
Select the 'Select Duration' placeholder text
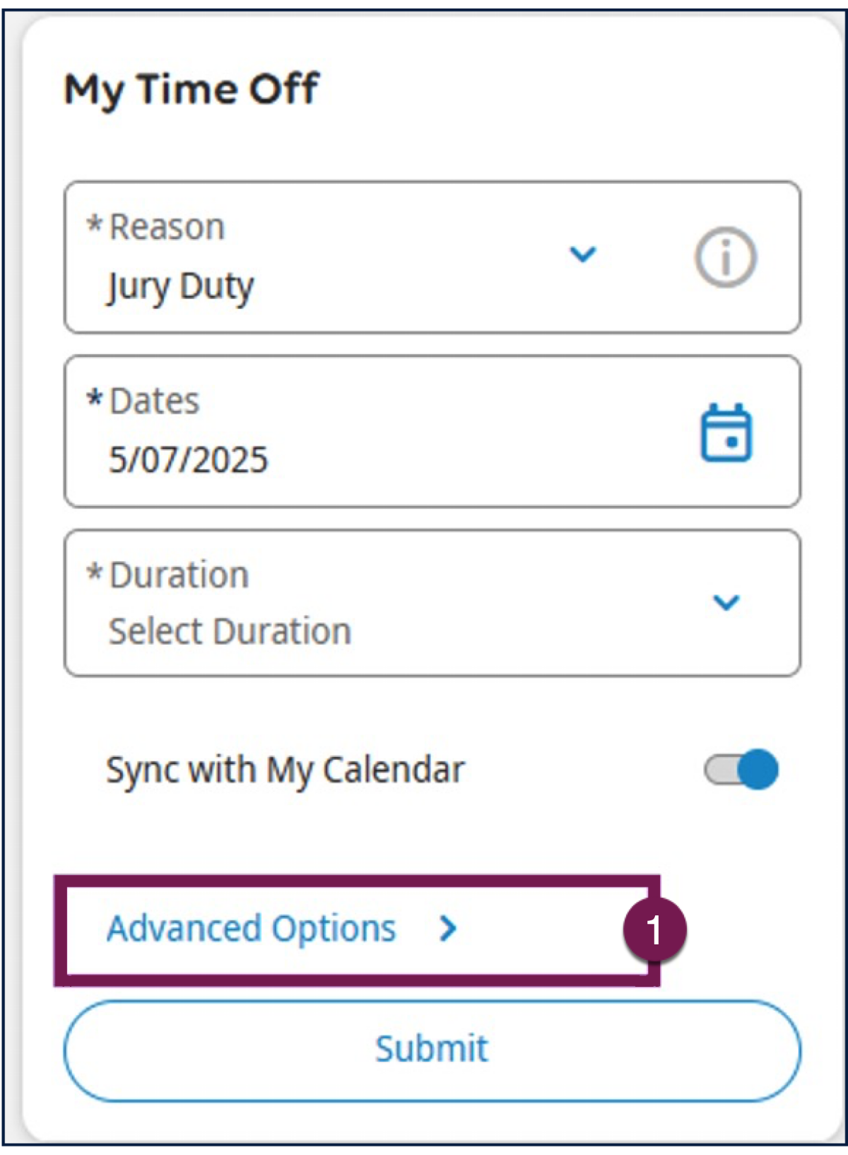pos(230,631)
